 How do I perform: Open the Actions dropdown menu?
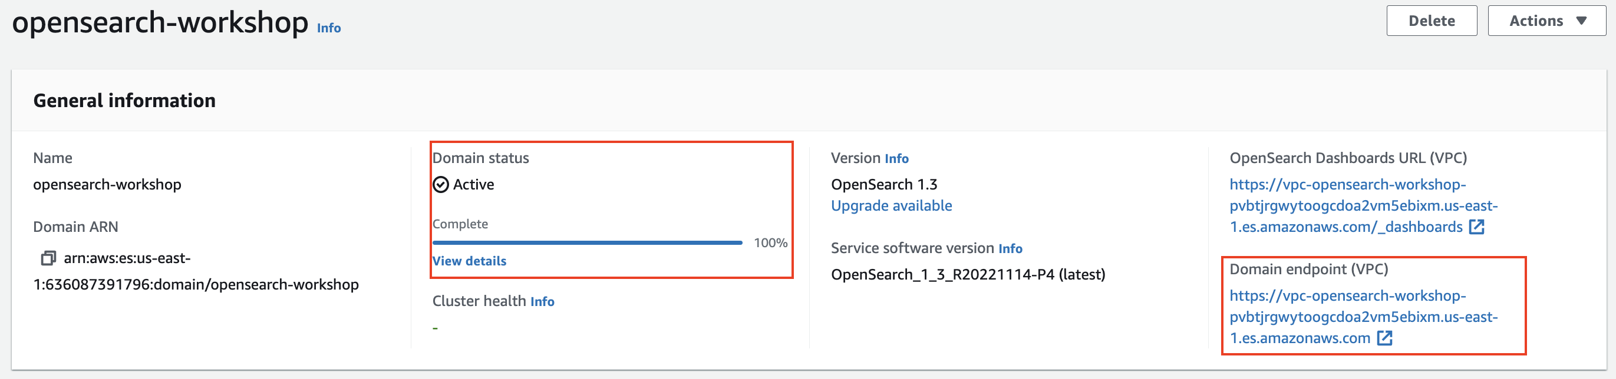pyautogui.click(x=1546, y=21)
